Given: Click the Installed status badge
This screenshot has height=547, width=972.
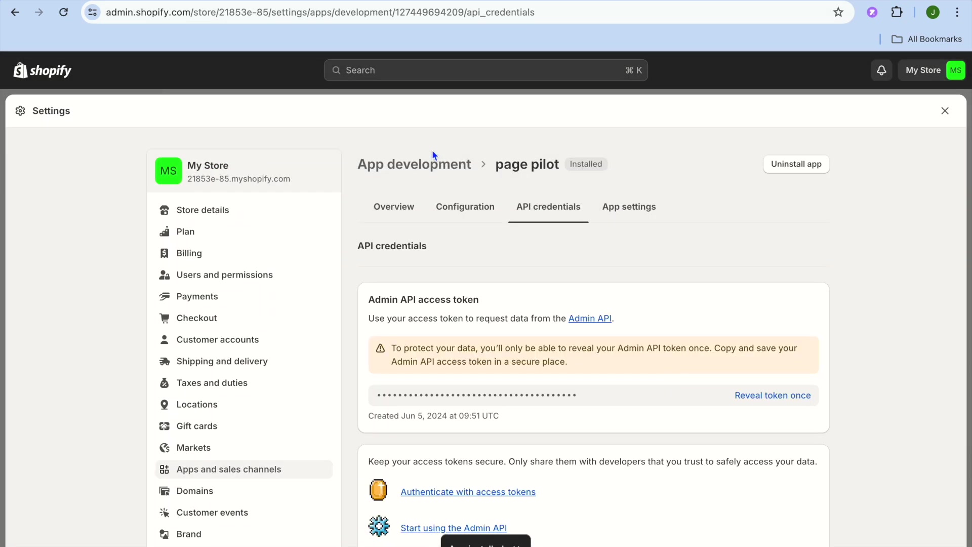Looking at the screenshot, I should point(586,164).
